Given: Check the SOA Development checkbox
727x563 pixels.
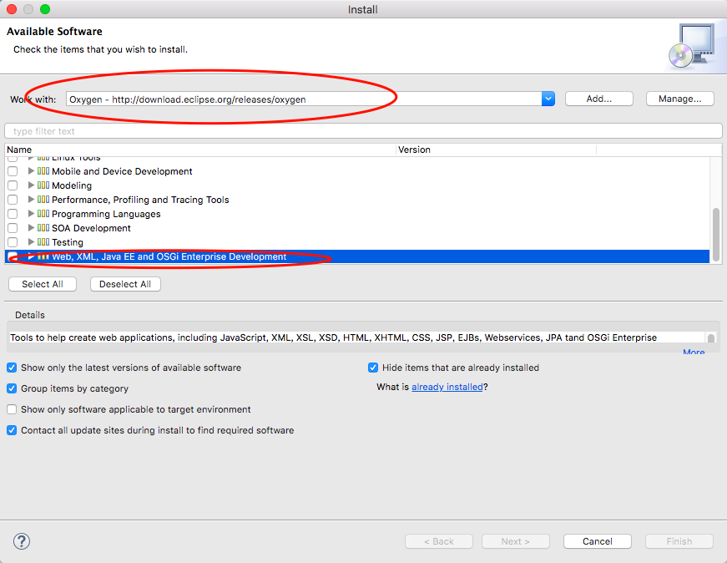Looking at the screenshot, I should (x=13, y=228).
